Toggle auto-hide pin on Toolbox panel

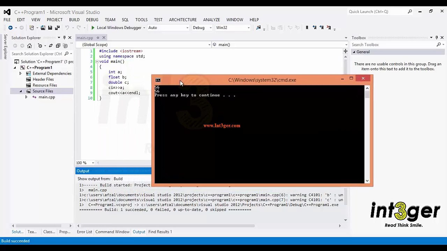(437, 38)
